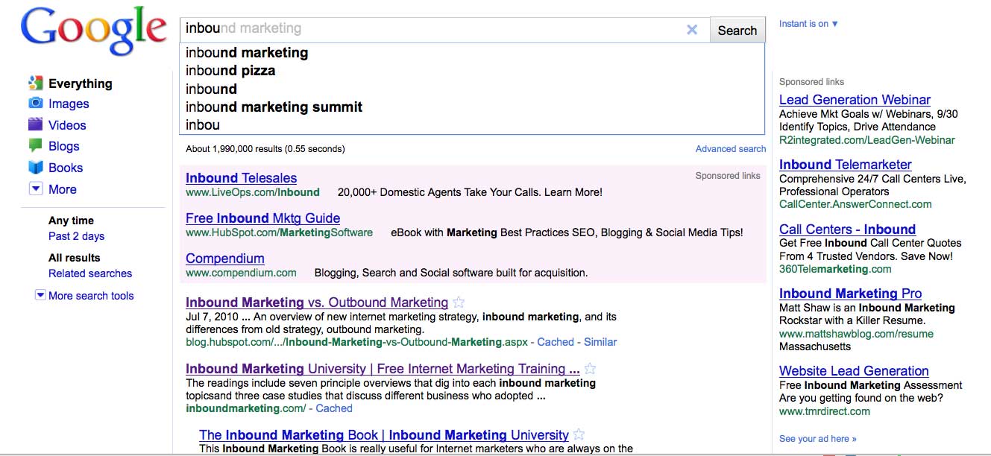Screen dimensions: 991x456
Task: Click www.mattshawblog.com/resume URL text
Action: point(856,334)
